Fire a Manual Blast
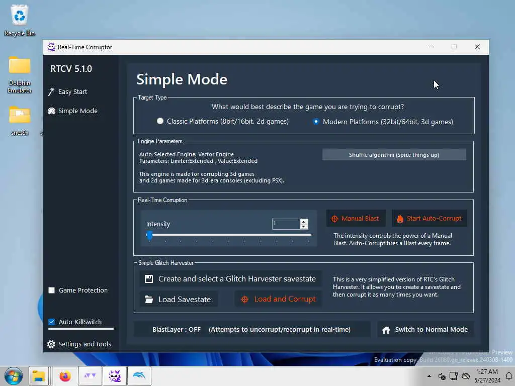This screenshot has height=386, width=515. point(356,219)
